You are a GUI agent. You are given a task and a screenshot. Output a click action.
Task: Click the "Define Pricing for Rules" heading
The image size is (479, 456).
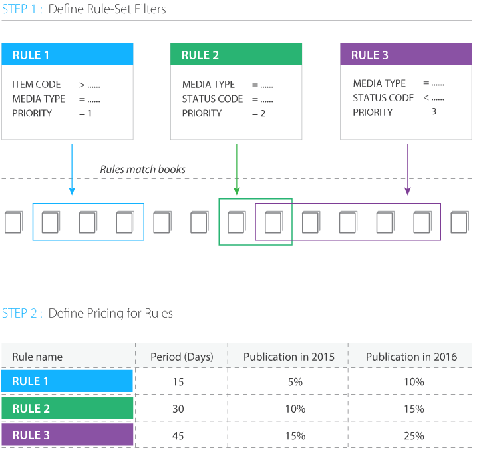110,314
